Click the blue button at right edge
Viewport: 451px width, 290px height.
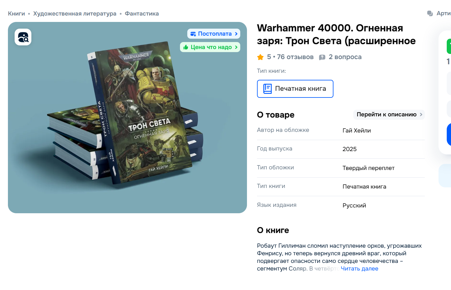tap(449, 134)
